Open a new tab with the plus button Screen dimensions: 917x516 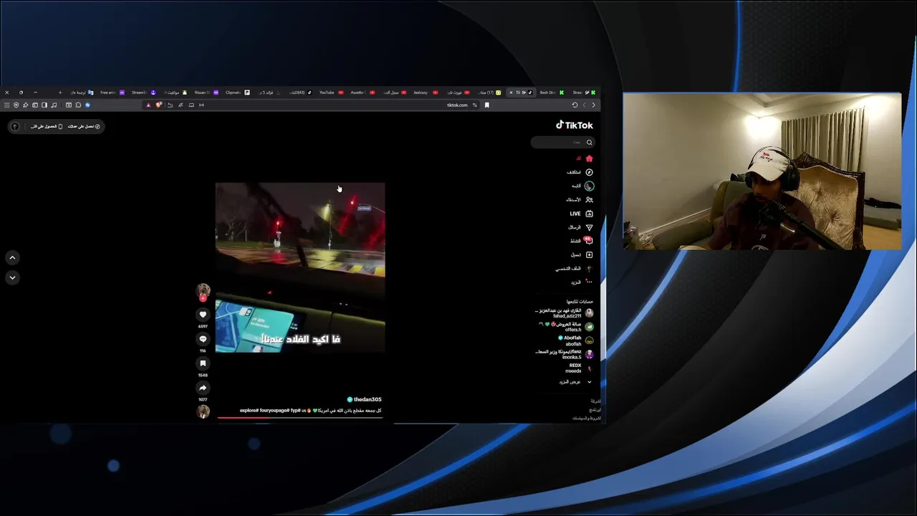pos(60,92)
